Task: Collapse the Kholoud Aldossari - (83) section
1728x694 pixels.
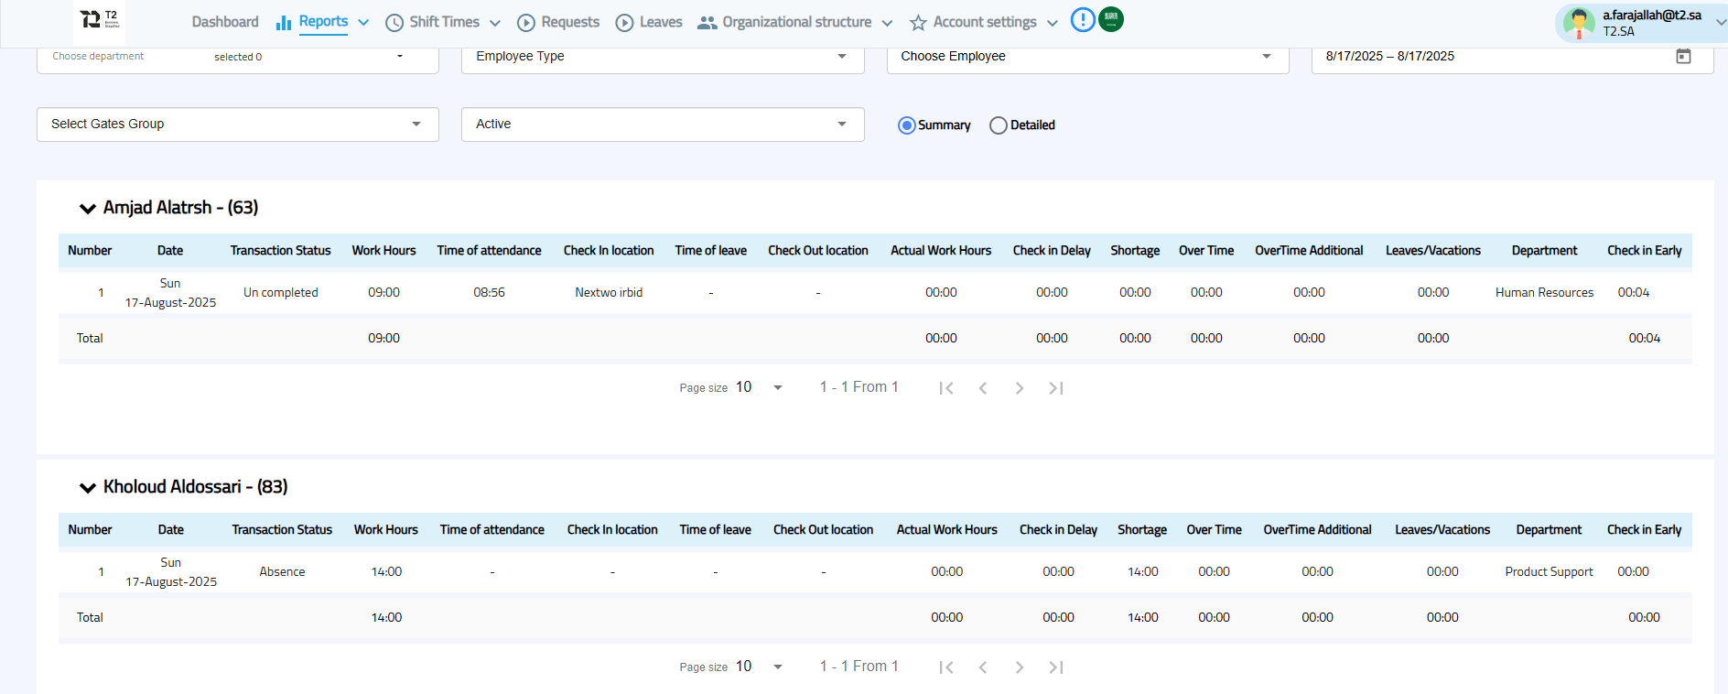Action: (x=88, y=488)
